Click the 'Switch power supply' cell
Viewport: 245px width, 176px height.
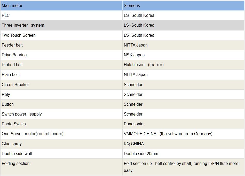pyautogui.click(x=22, y=114)
